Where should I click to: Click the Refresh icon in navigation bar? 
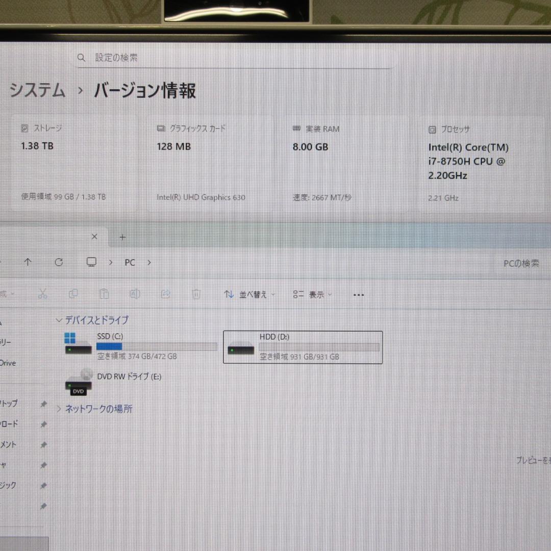click(59, 262)
